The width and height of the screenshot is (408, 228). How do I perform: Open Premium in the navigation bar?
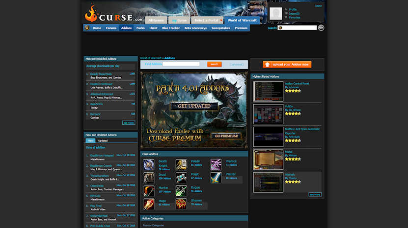241,28
